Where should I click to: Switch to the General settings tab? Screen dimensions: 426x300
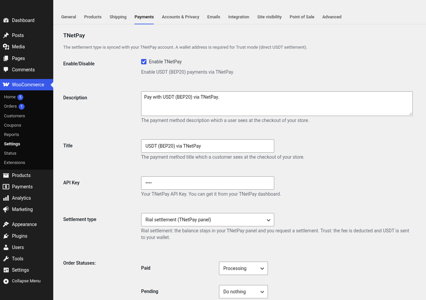coord(69,17)
